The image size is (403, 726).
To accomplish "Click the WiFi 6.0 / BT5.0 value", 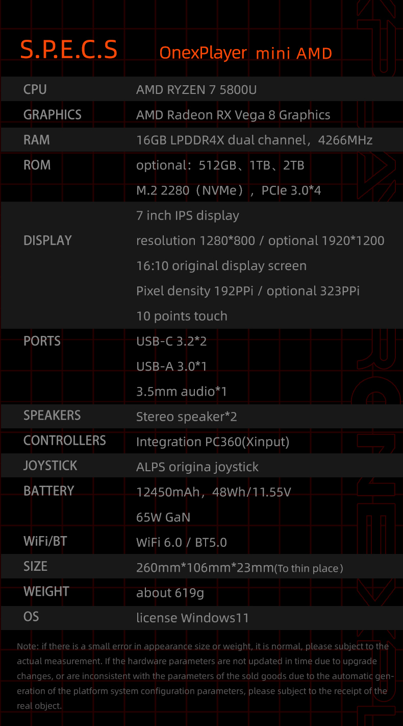I will [x=182, y=542].
